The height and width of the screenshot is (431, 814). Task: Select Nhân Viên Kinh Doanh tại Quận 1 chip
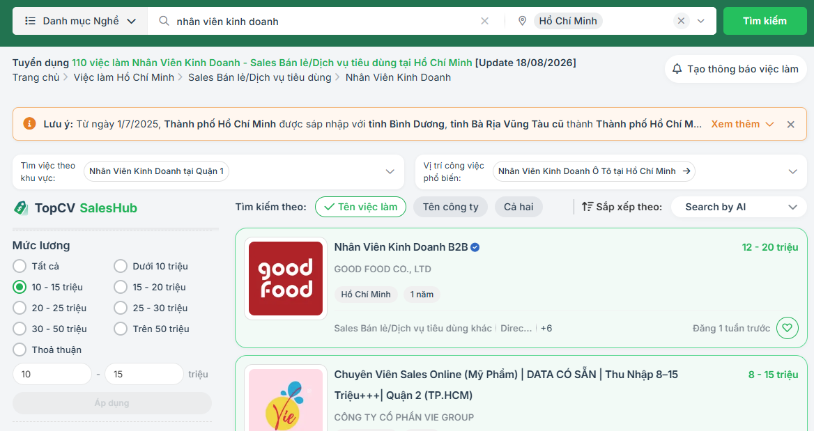pyautogui.click(x=156, y=172)
